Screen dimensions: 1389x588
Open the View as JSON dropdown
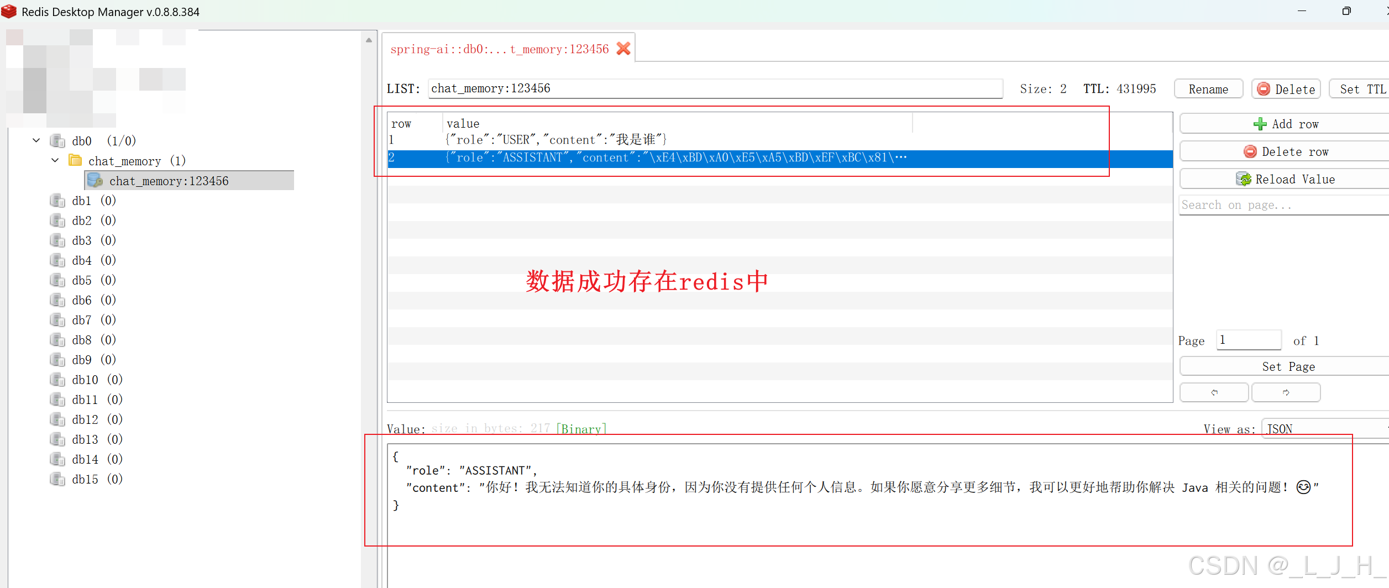(1325, 429)
